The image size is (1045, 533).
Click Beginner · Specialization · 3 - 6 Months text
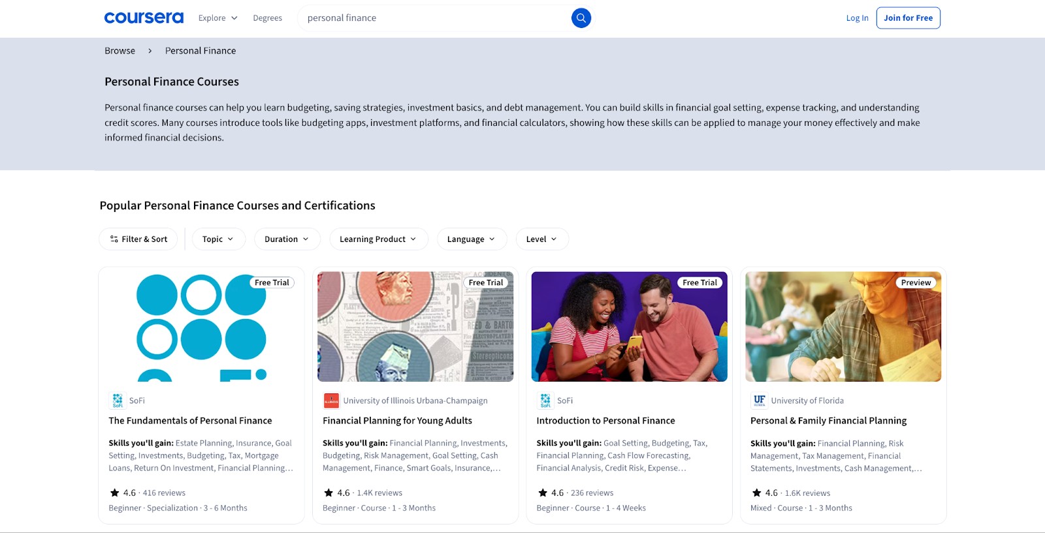click(178, 508)
